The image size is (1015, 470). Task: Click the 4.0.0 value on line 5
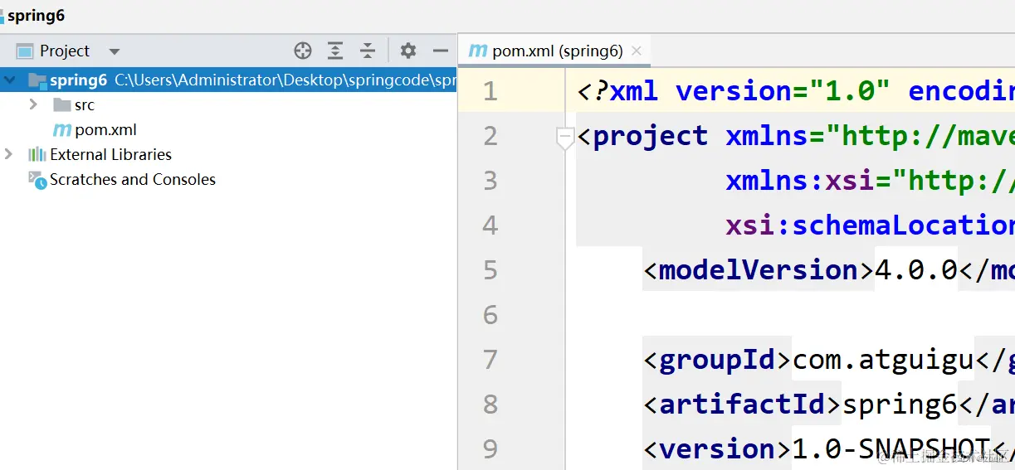(916, 269)
